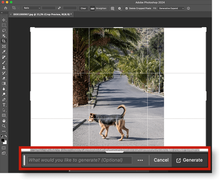Open additional crop settings gear

[120, 8]
